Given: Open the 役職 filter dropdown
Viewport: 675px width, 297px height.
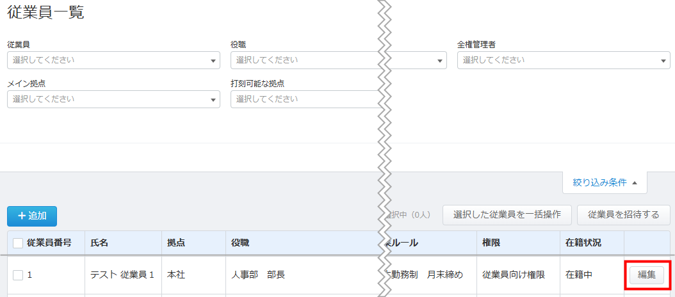Looking at the screenshot, I should click(x=304, y=60).
